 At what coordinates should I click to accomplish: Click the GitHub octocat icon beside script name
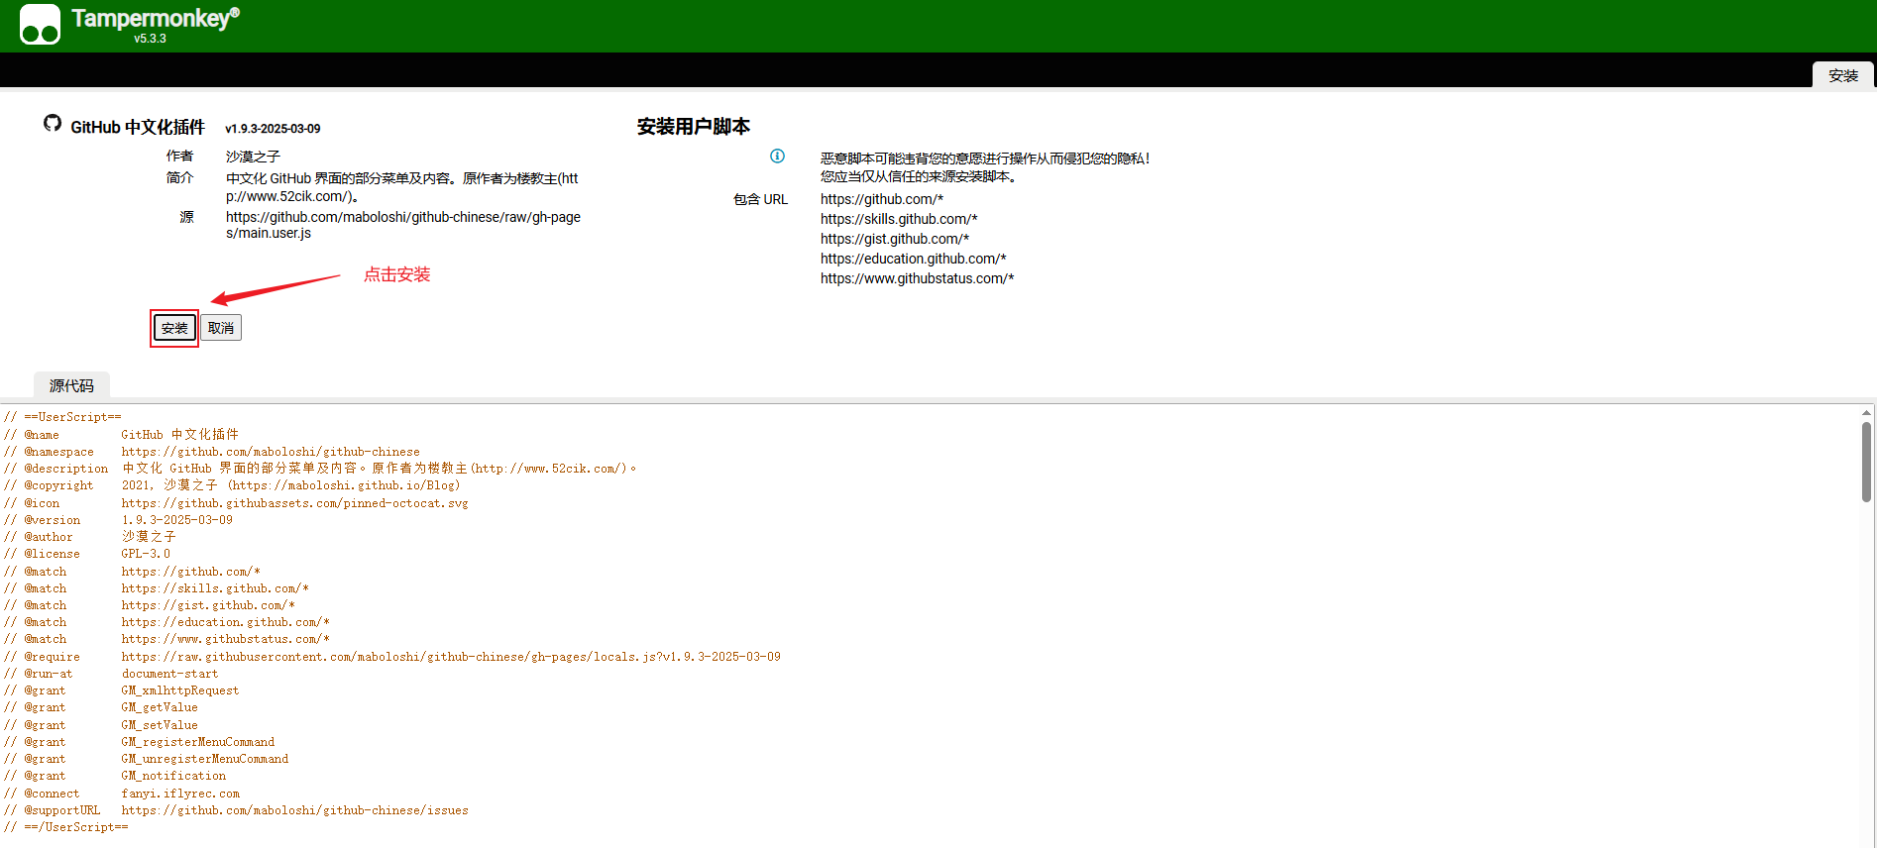(53, 123)
